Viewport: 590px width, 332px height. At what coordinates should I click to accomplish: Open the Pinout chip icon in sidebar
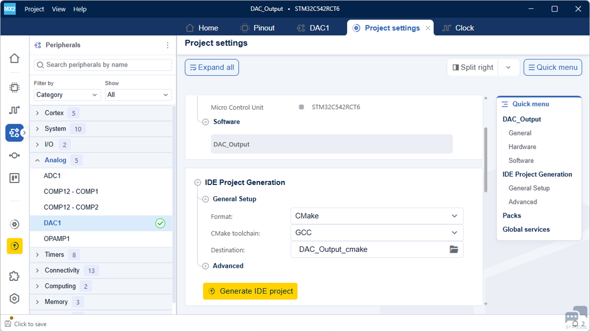tap(14, 87)
